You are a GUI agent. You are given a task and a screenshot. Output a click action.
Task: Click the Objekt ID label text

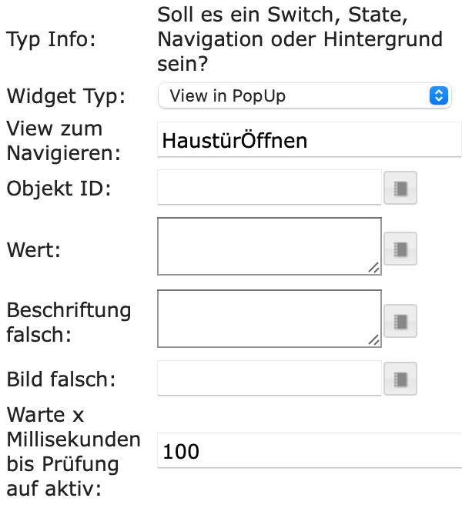tap(59, 188)
